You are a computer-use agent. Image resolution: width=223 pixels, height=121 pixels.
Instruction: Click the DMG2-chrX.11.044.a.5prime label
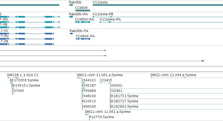coord(173,75)
